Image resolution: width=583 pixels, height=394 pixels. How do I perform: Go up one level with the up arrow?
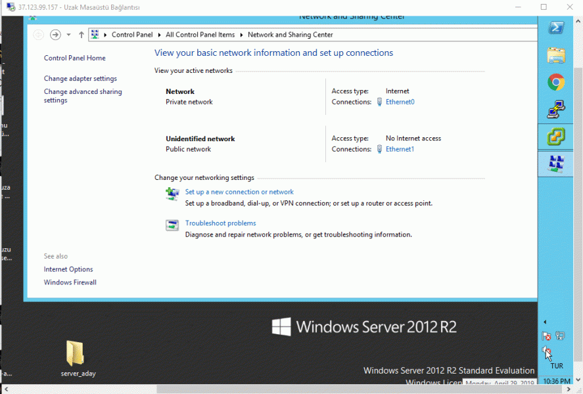coord(81,35)
